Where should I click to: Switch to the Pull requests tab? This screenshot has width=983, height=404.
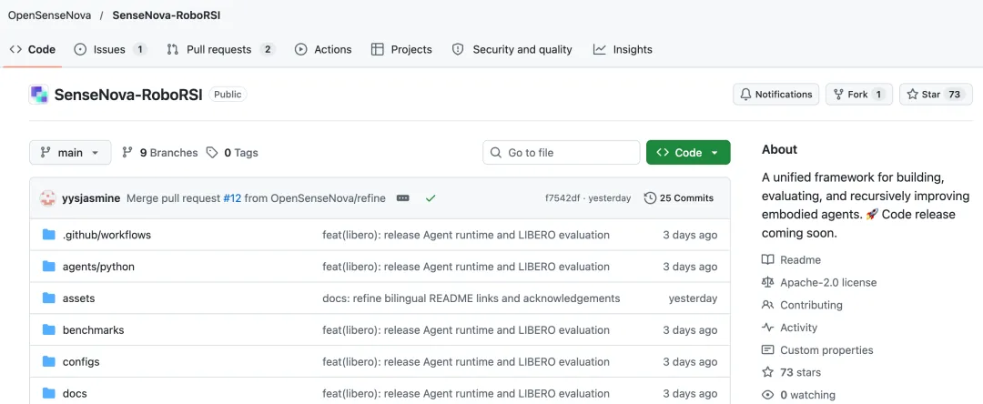pyautogui.click(x=220, y=49)
